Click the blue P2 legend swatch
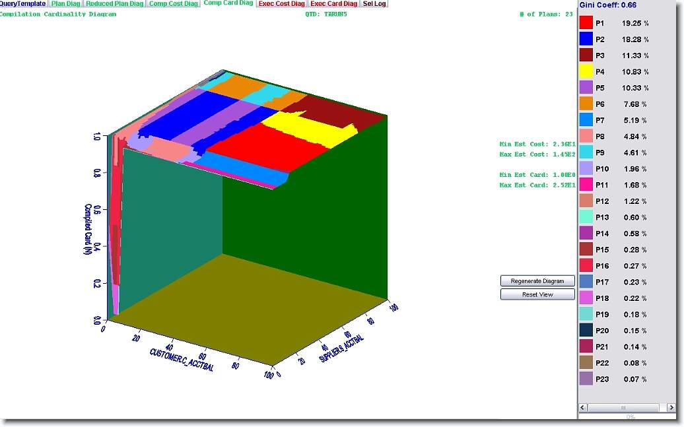Image resolution: width=684 pixels, height=427 pixels. (x=586, y=39)
